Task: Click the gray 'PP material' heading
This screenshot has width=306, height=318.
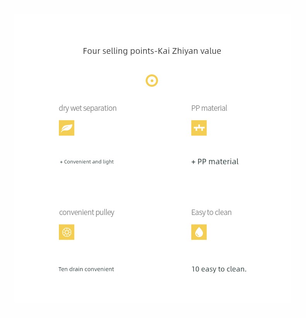Action: click(x=209, y=108)
